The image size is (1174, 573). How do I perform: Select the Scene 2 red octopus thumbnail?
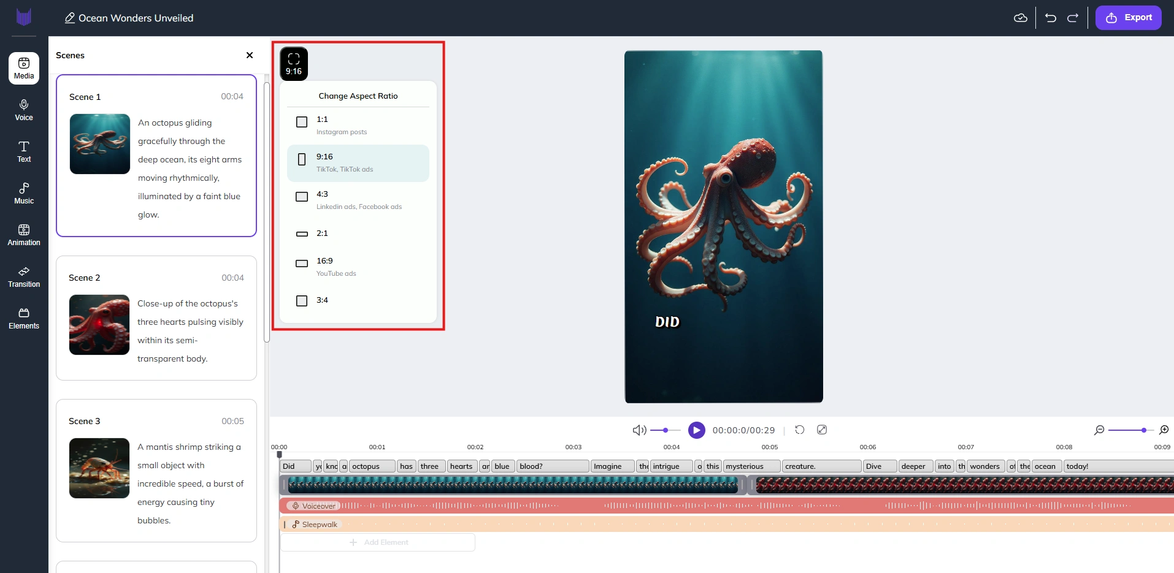tap(99, 325)
